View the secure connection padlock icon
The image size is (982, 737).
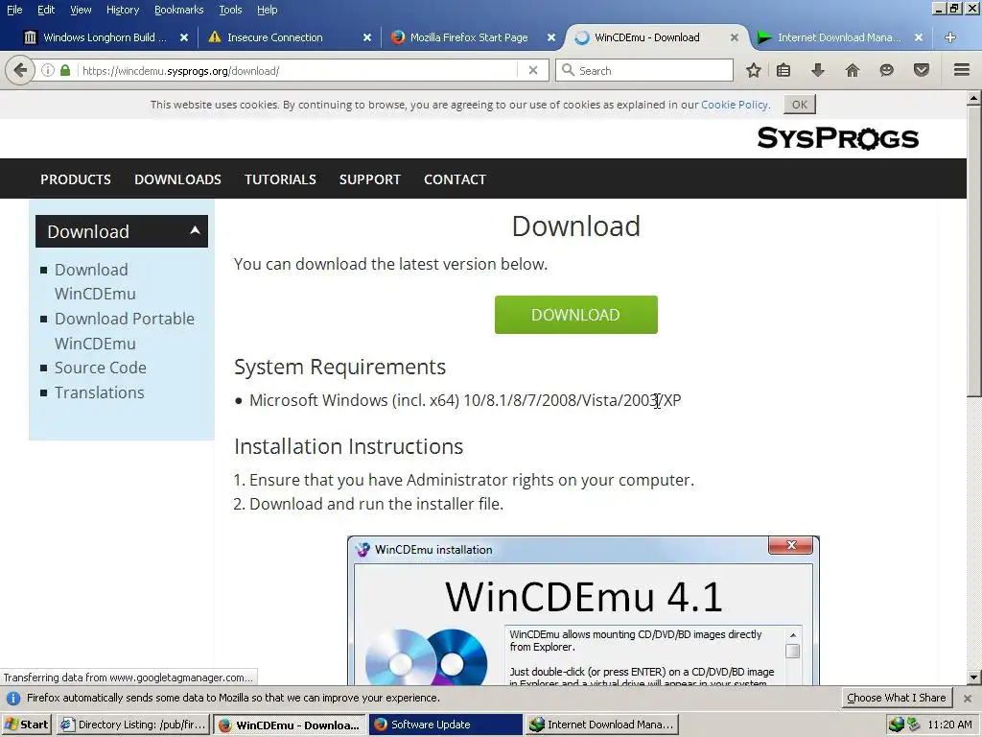click(x=65, y=70)
